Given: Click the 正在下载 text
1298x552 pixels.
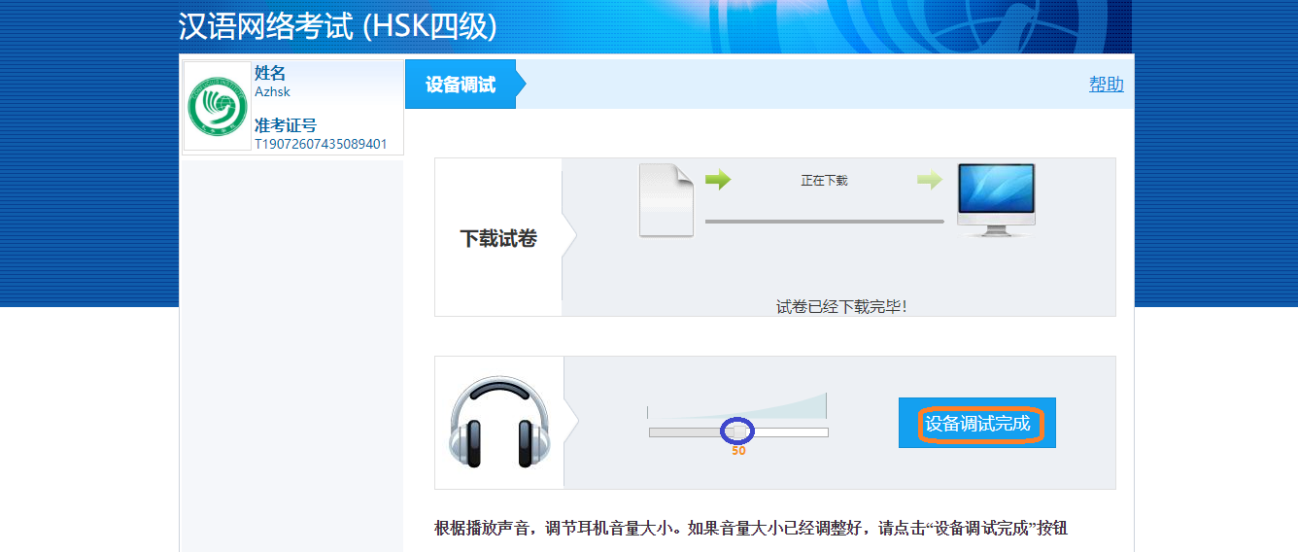Looking at the screenshot, I should pos(824,181).
